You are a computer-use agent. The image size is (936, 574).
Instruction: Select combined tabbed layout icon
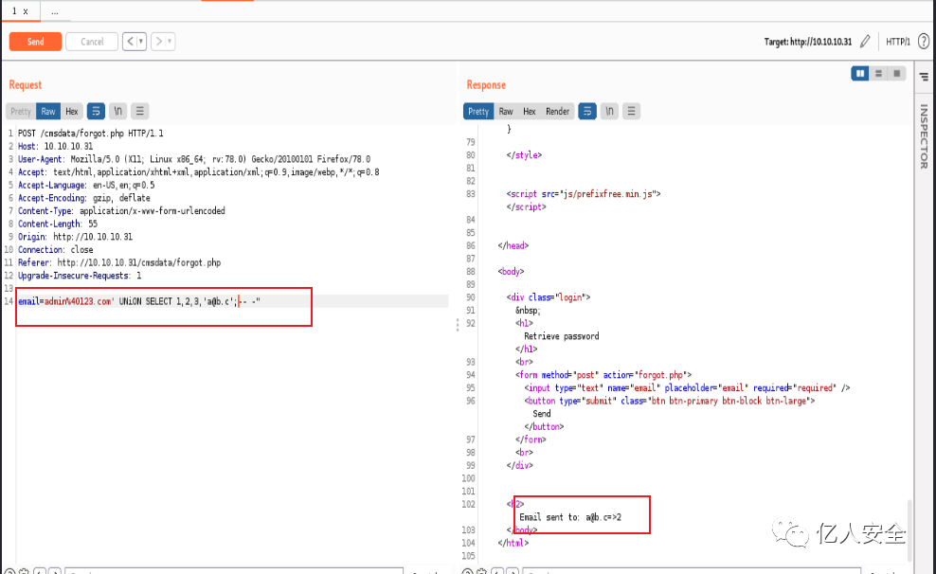[896, 73]
